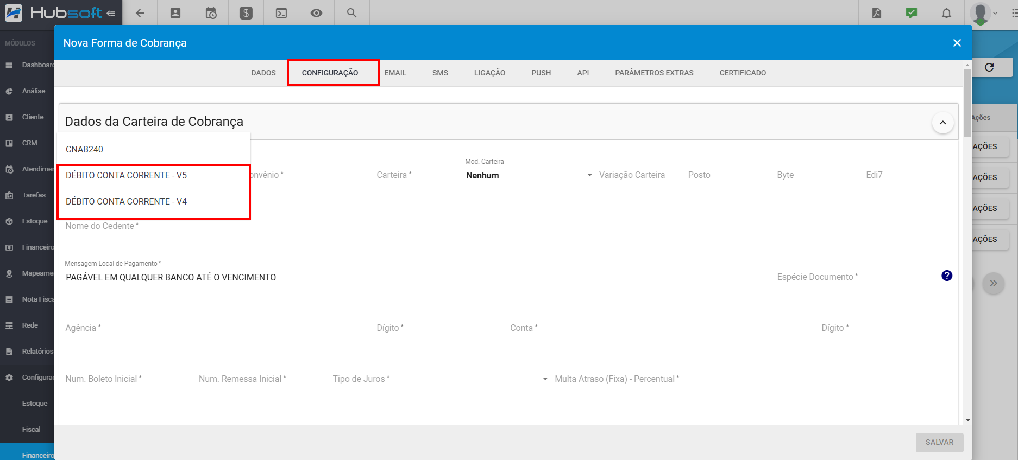Click the Num. Boleto Inicial field
This screenshot has width=1018, height=460.
130,379
